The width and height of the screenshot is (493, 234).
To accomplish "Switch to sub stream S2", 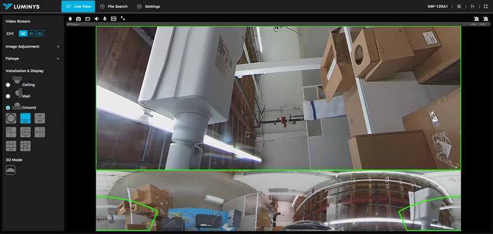I will tap(40, 33).
